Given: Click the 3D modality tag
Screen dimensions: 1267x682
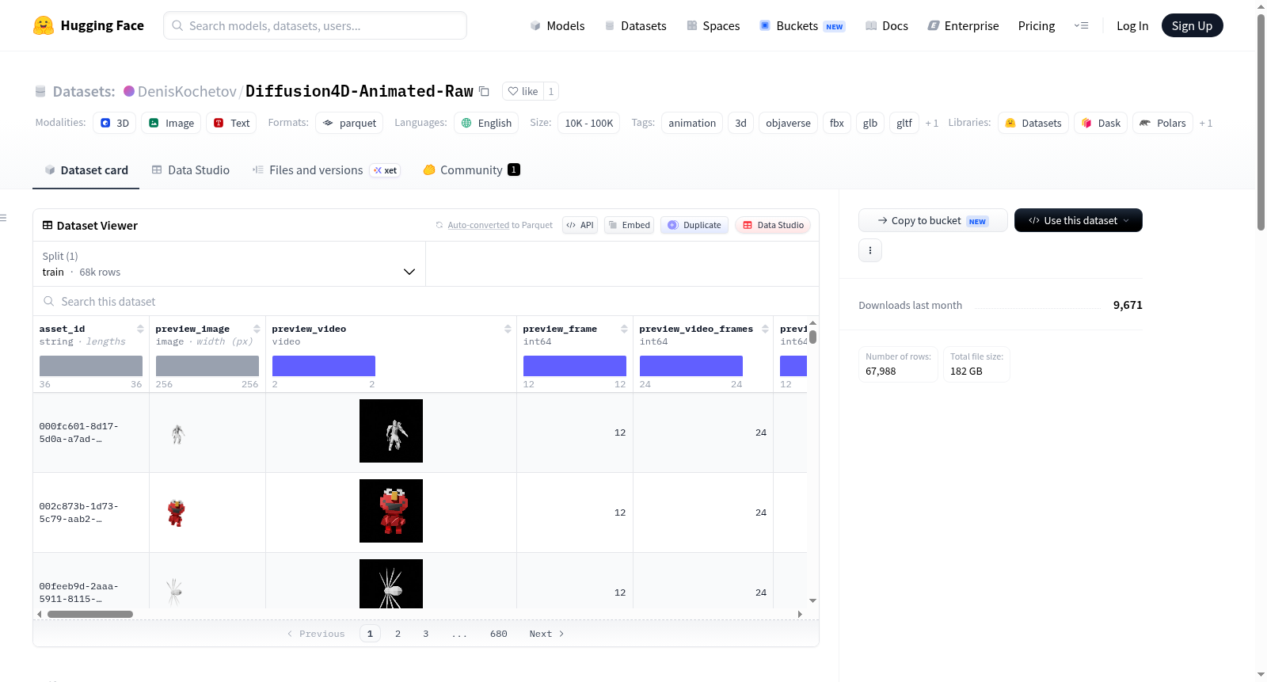Looking at the screenshot, I should tap(115, 123).
